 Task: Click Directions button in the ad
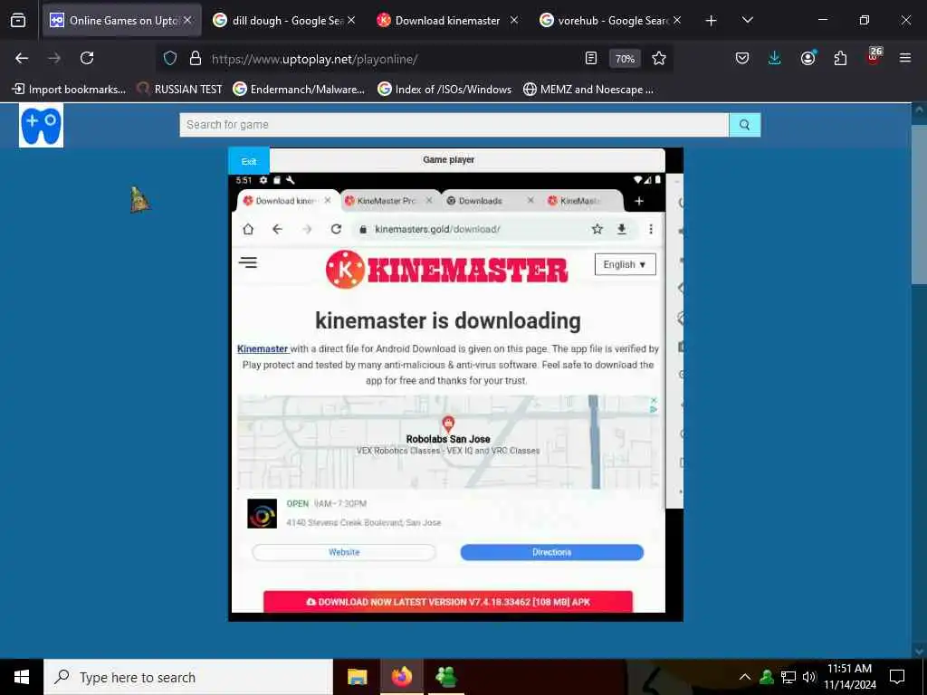click(551, 552)
